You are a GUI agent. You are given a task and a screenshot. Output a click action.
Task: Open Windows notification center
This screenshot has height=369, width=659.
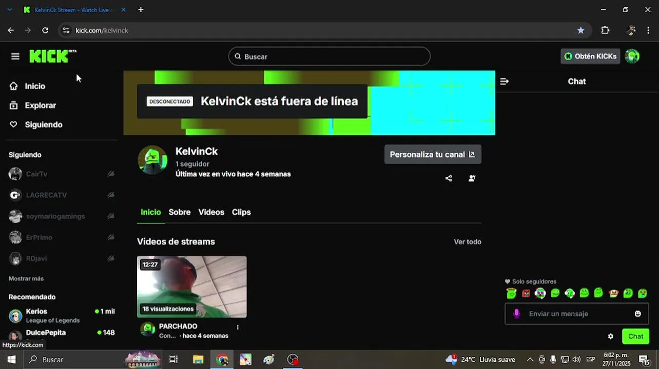(644, 360)
